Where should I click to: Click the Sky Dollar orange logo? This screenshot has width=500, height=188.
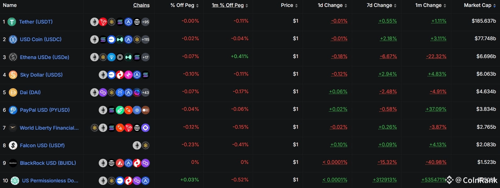click(13, 75)
